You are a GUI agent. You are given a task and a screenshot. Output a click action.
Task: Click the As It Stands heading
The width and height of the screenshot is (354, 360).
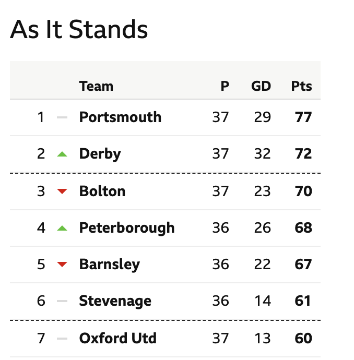79,29
